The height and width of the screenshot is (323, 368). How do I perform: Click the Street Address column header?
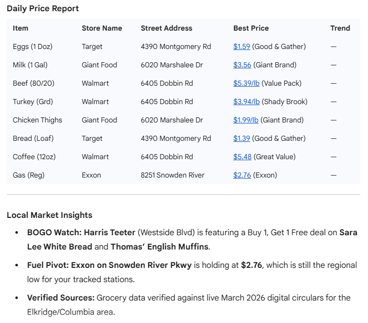pyautogui.click(x=167, y=28)
